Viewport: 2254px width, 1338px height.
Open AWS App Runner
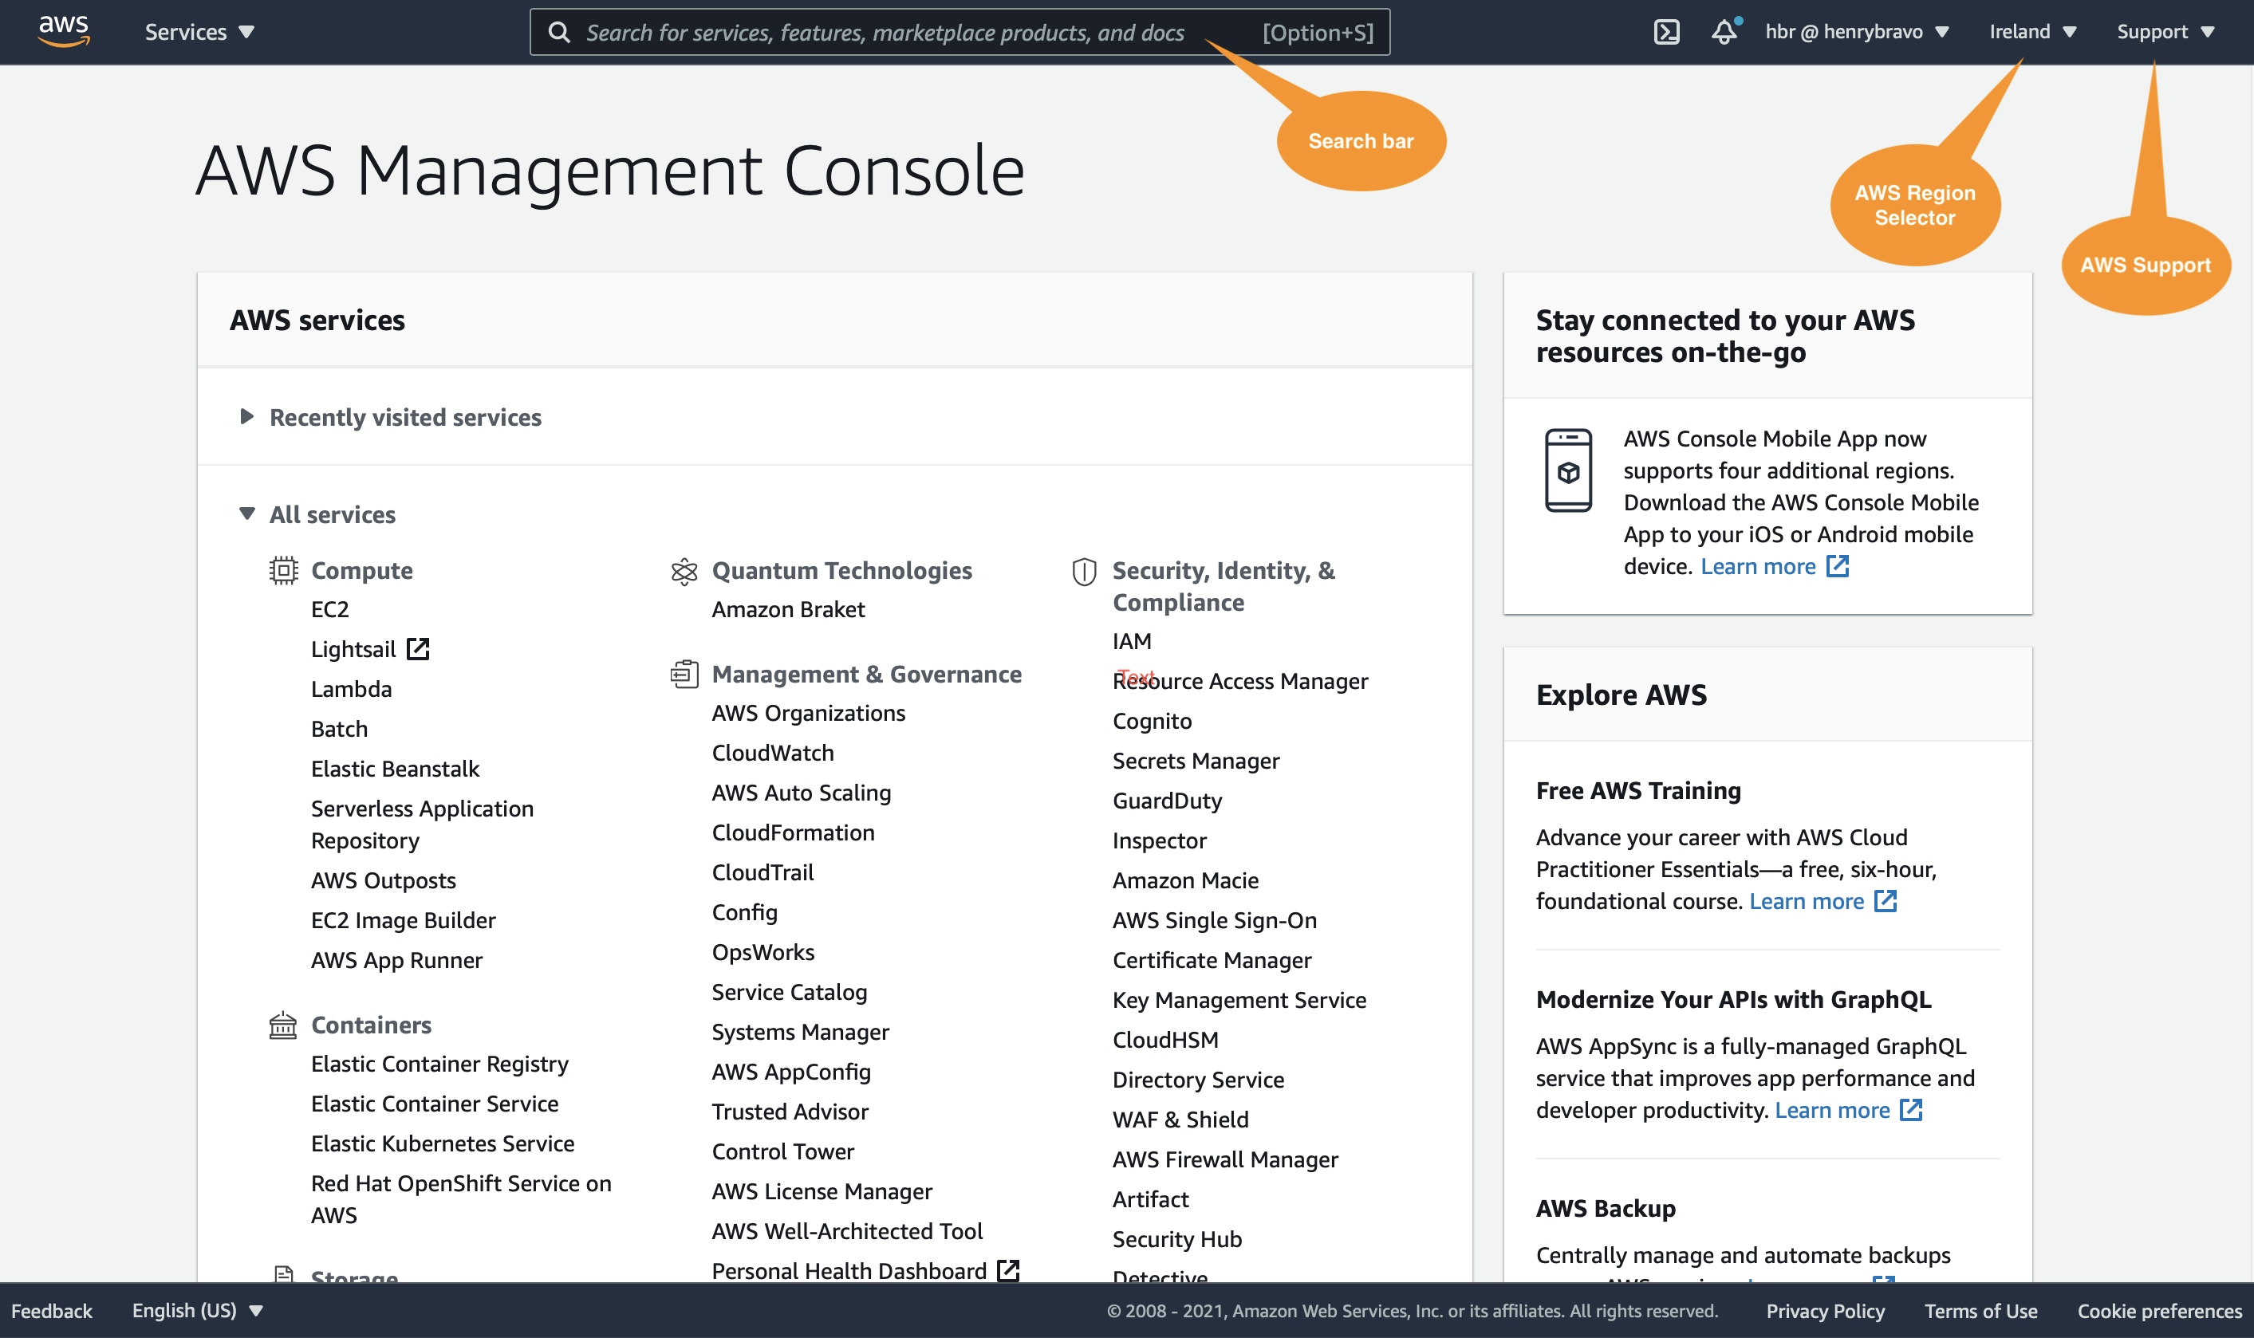coord(396,959)
